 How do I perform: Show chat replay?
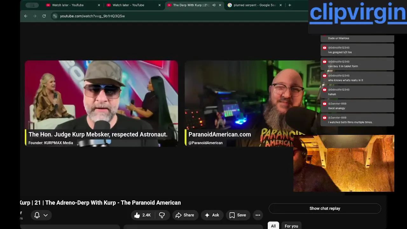(x=325, y=208)
